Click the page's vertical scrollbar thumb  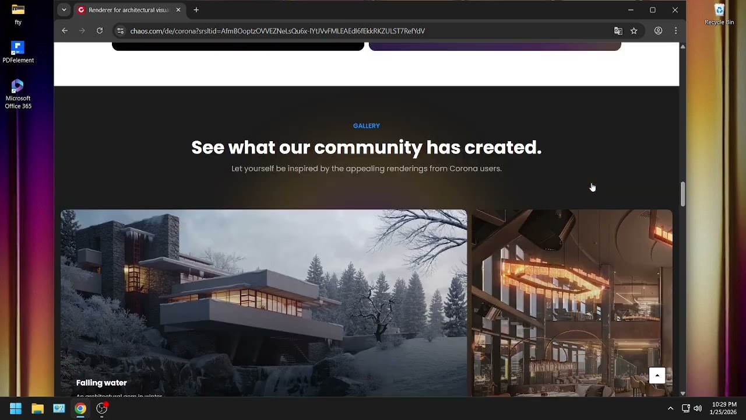tap(682, 194)
